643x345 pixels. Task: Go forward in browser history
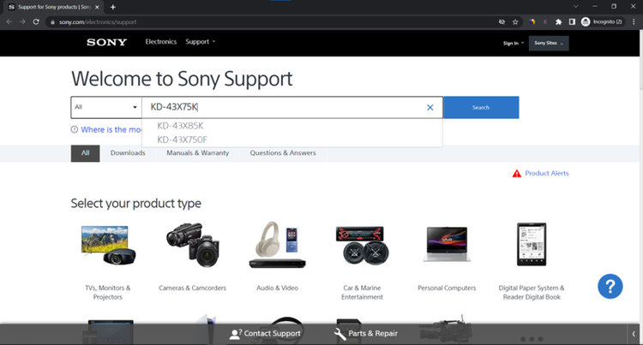coord(22,21)
